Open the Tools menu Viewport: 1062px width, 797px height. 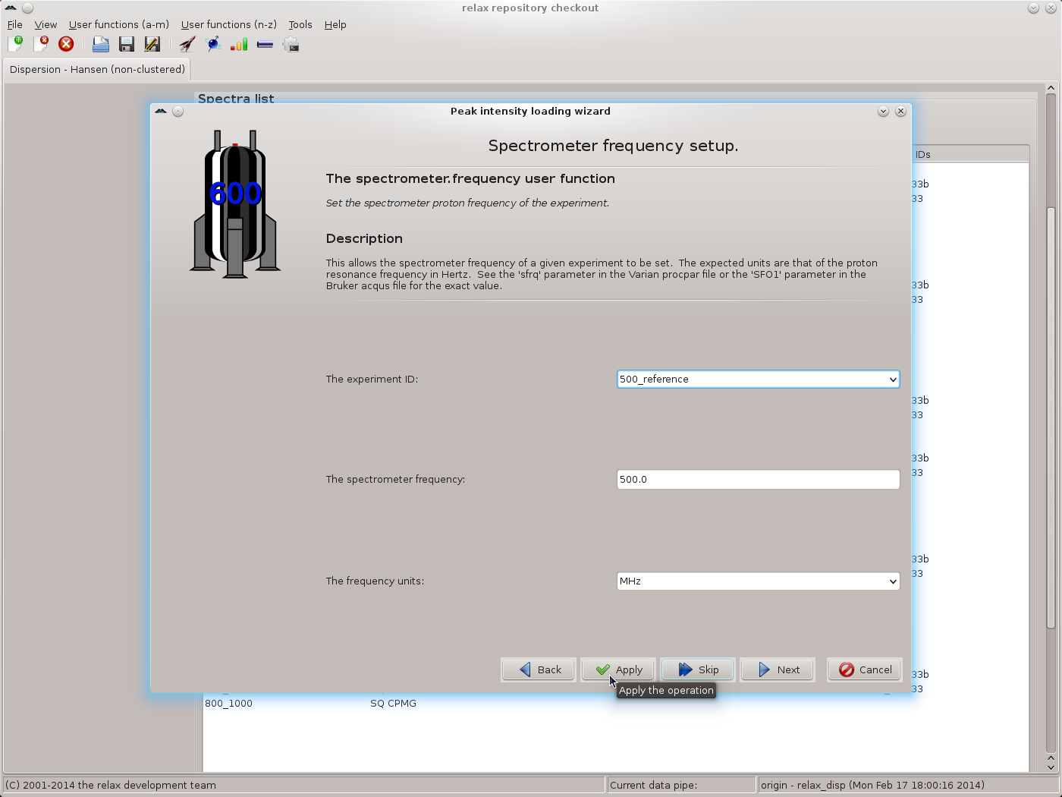point(300,24)
